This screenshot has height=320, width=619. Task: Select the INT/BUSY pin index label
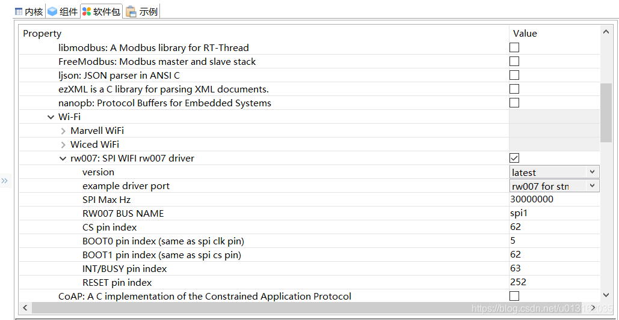(125, 268)
